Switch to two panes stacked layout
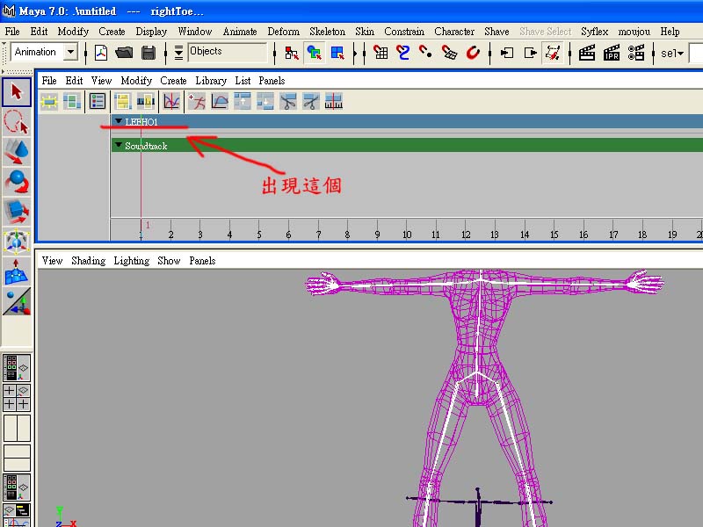Image resolution: width=703 pixels, height=527 pixels. (17, 458)
